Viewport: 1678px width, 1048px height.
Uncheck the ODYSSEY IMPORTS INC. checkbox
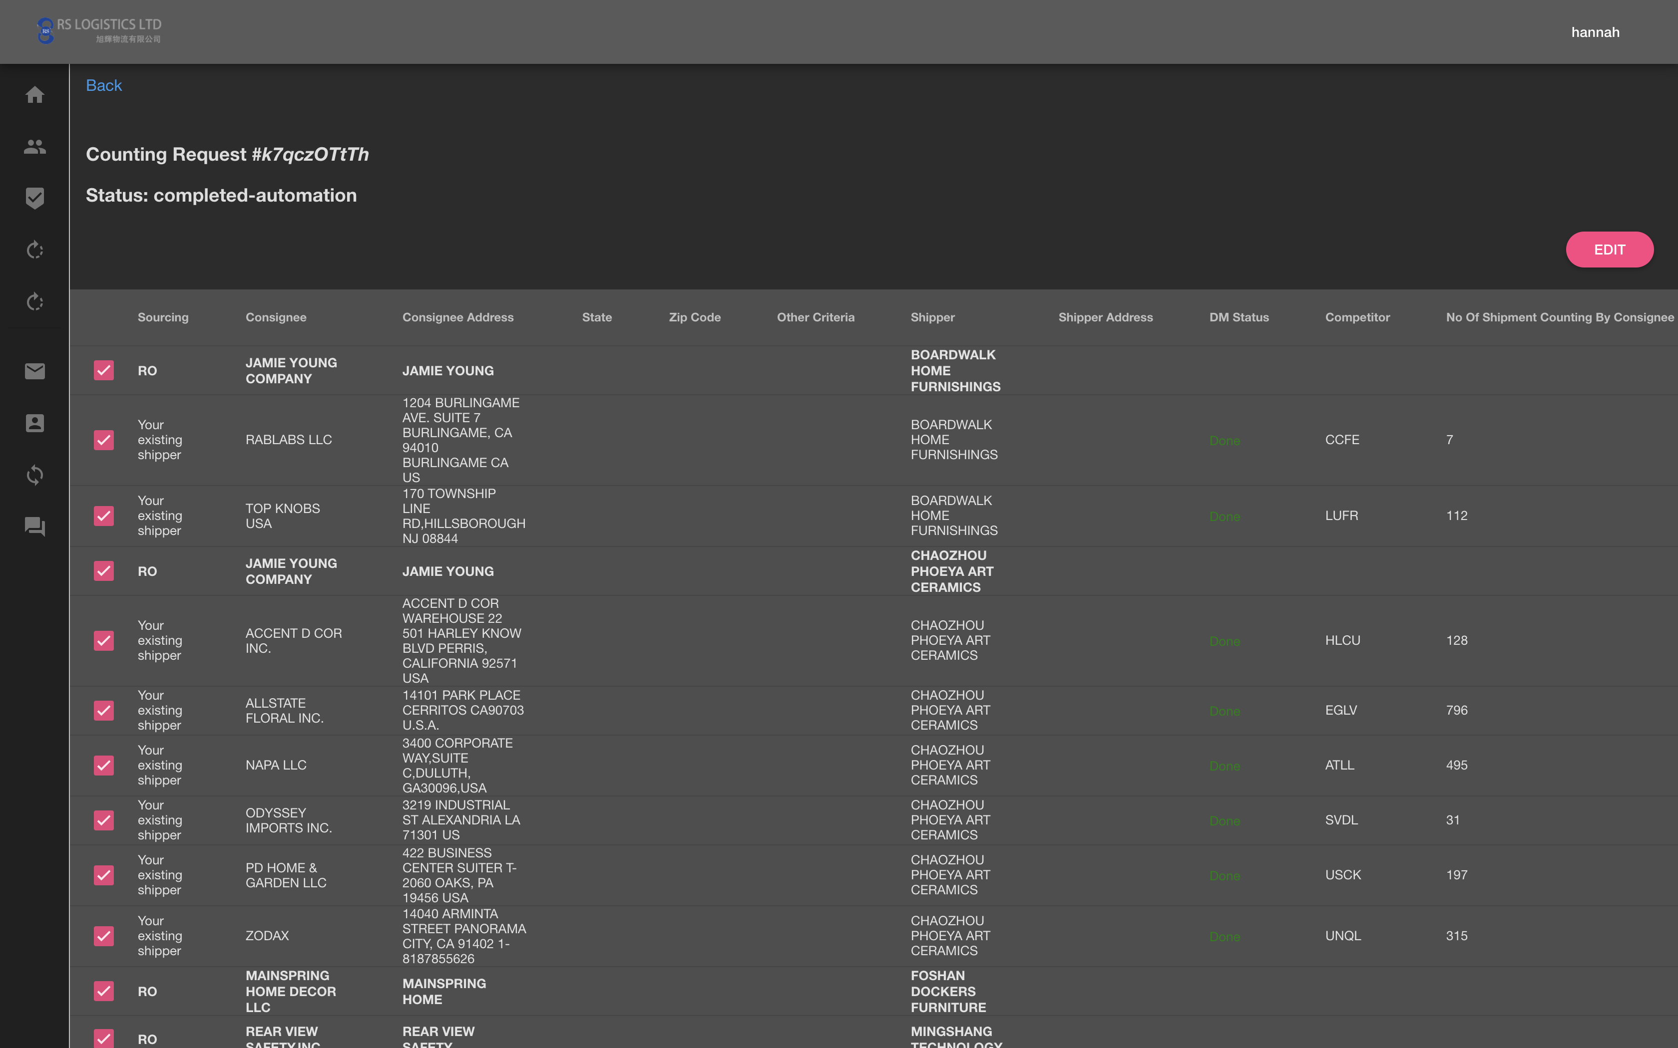click(x=104, y=820)
